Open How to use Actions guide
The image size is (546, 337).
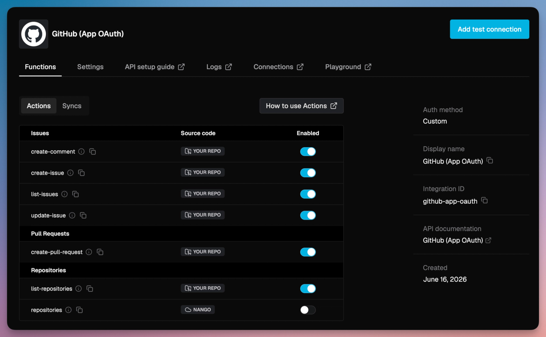pos(301,106)
